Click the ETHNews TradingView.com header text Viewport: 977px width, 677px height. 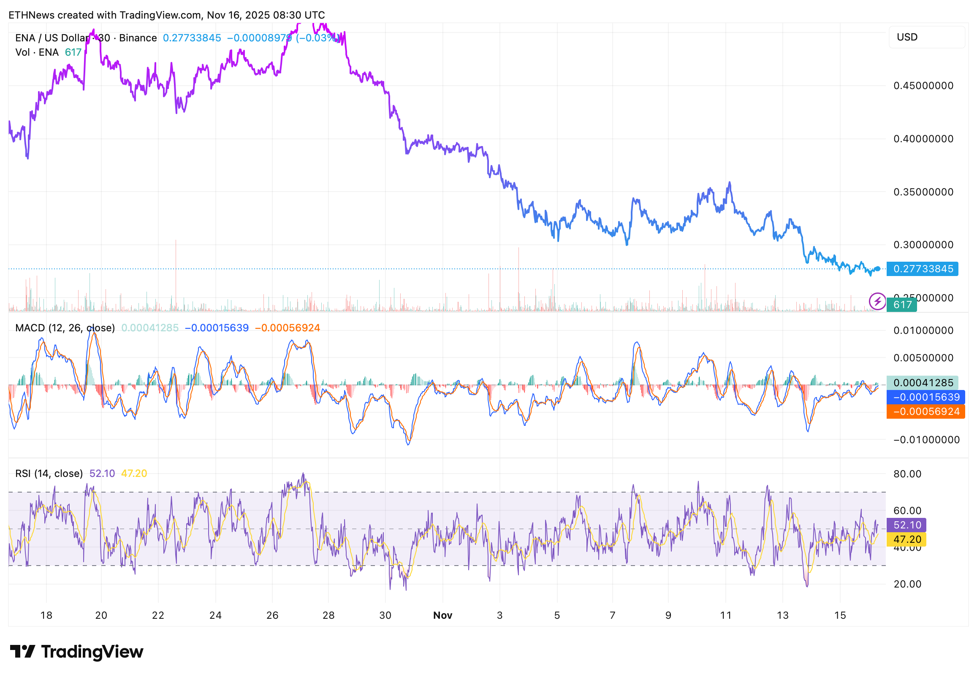(x=166, y=15)
